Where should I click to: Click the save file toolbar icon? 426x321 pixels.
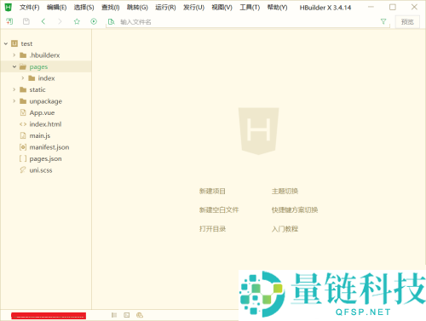tap(26, 21)
